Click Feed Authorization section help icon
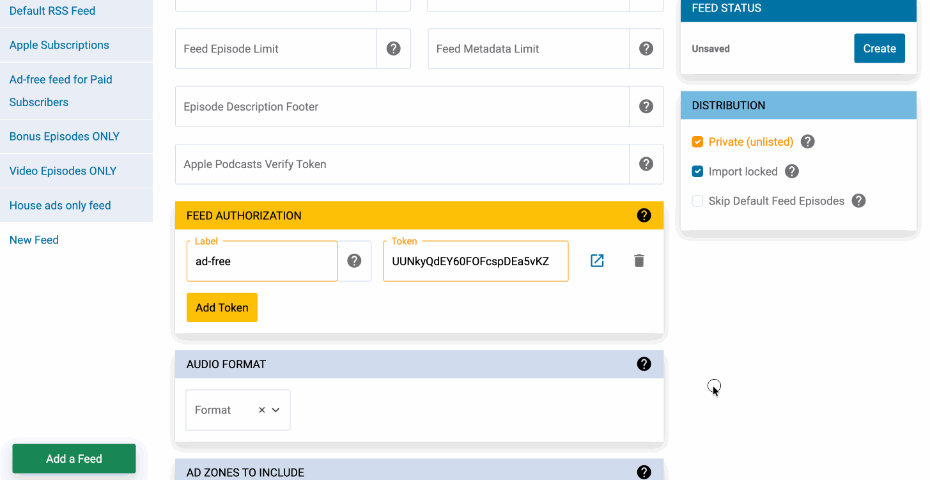The width and height of the screenshot is (930, 480). [644, 215]
